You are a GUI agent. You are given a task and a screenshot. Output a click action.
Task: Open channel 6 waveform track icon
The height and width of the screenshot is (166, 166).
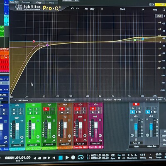pyautogui.click(x=69, y=140)
